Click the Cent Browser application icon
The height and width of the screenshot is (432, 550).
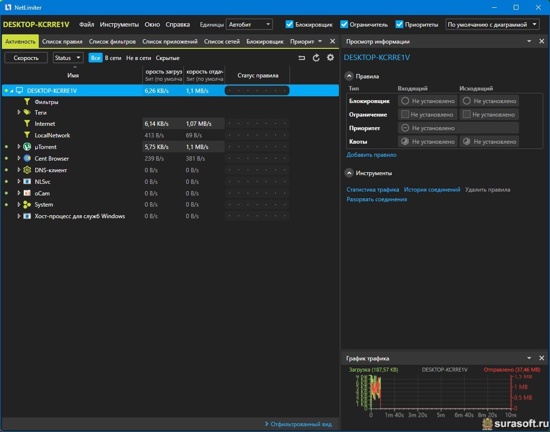tap(27, 158)
